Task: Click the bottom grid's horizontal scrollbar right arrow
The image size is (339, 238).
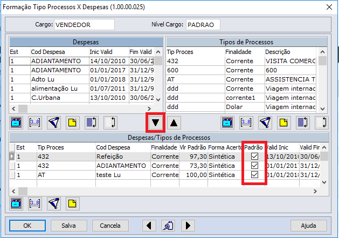Action: point(315,191)
